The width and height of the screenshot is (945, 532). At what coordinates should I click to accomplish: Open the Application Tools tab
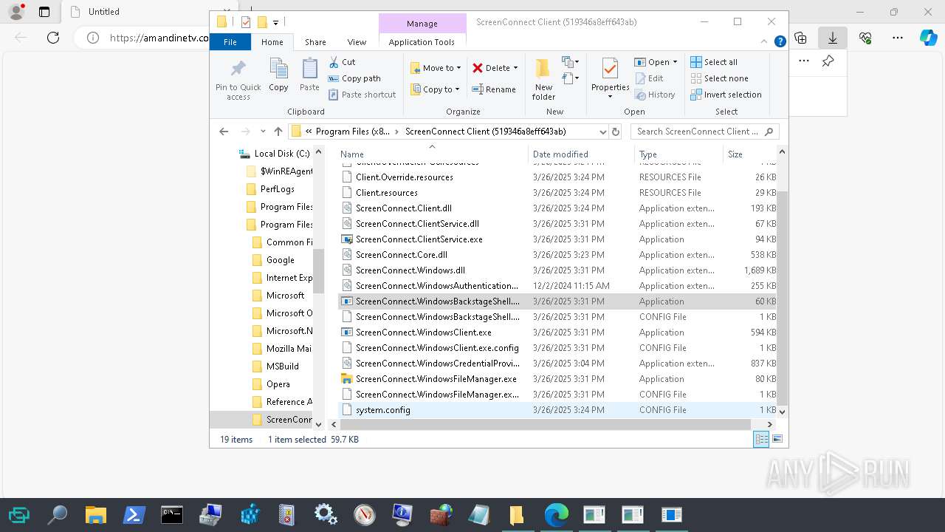(422, 42)
